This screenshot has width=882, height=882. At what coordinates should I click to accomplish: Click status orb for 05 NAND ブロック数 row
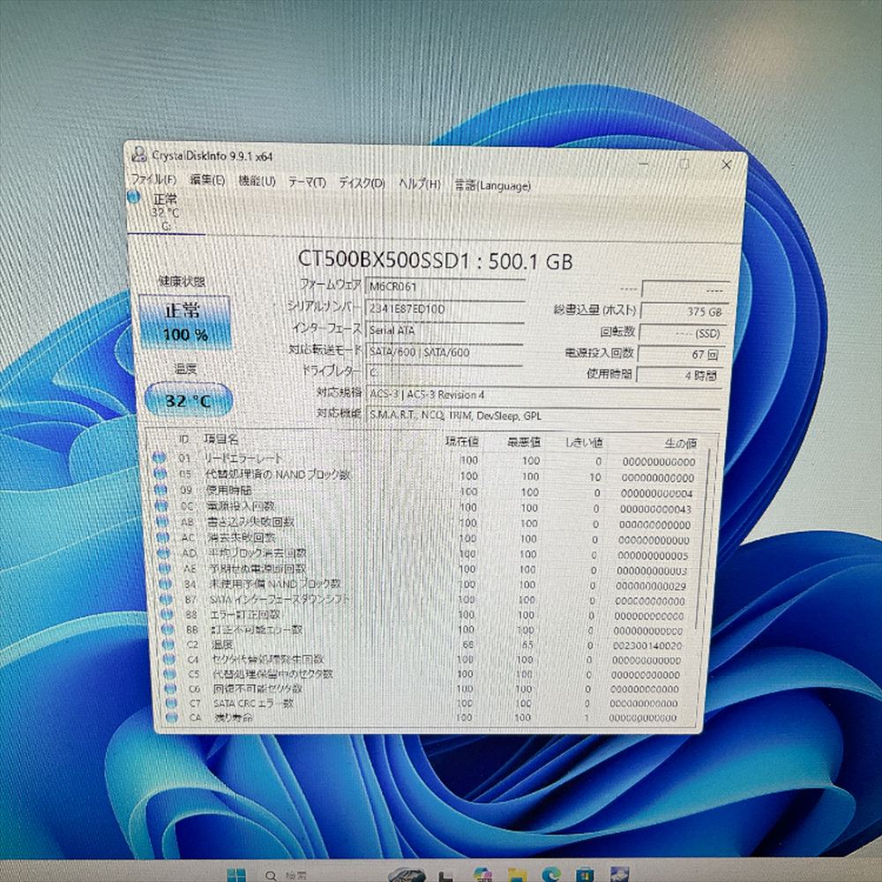[x=161, y=474]
